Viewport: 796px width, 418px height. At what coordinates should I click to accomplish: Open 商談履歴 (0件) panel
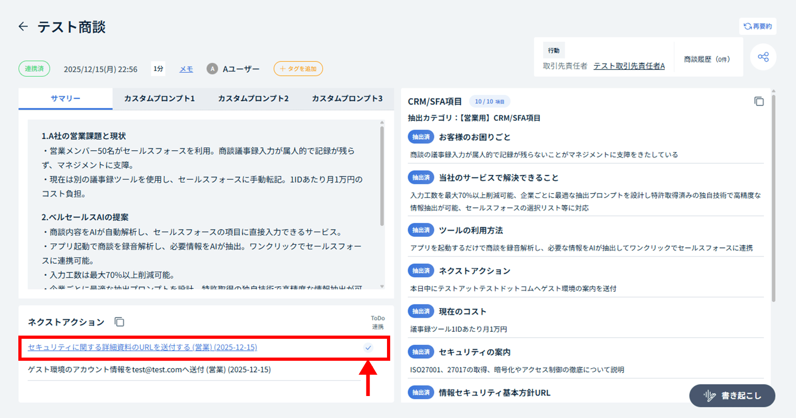coord(707,59)
